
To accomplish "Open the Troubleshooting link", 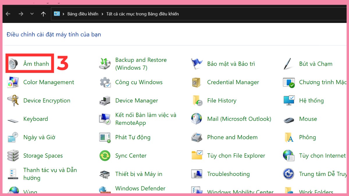I will [228, 174].
